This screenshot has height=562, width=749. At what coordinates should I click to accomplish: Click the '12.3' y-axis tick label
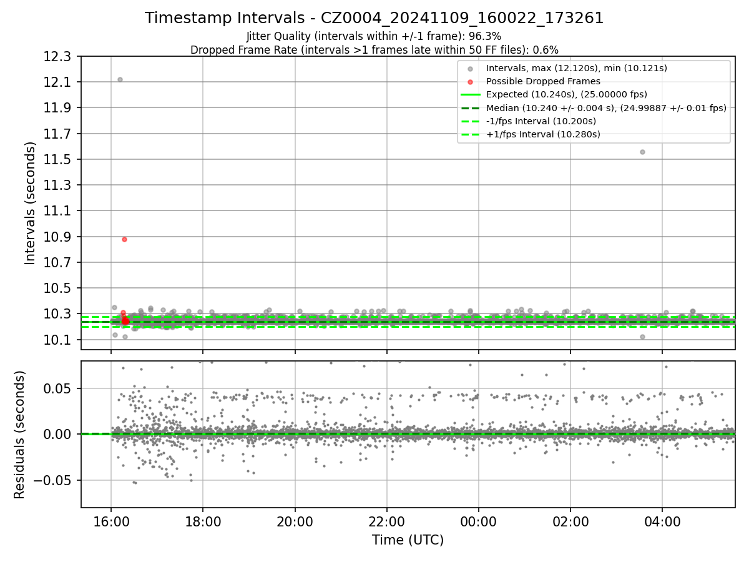click(x=59, y=57)
